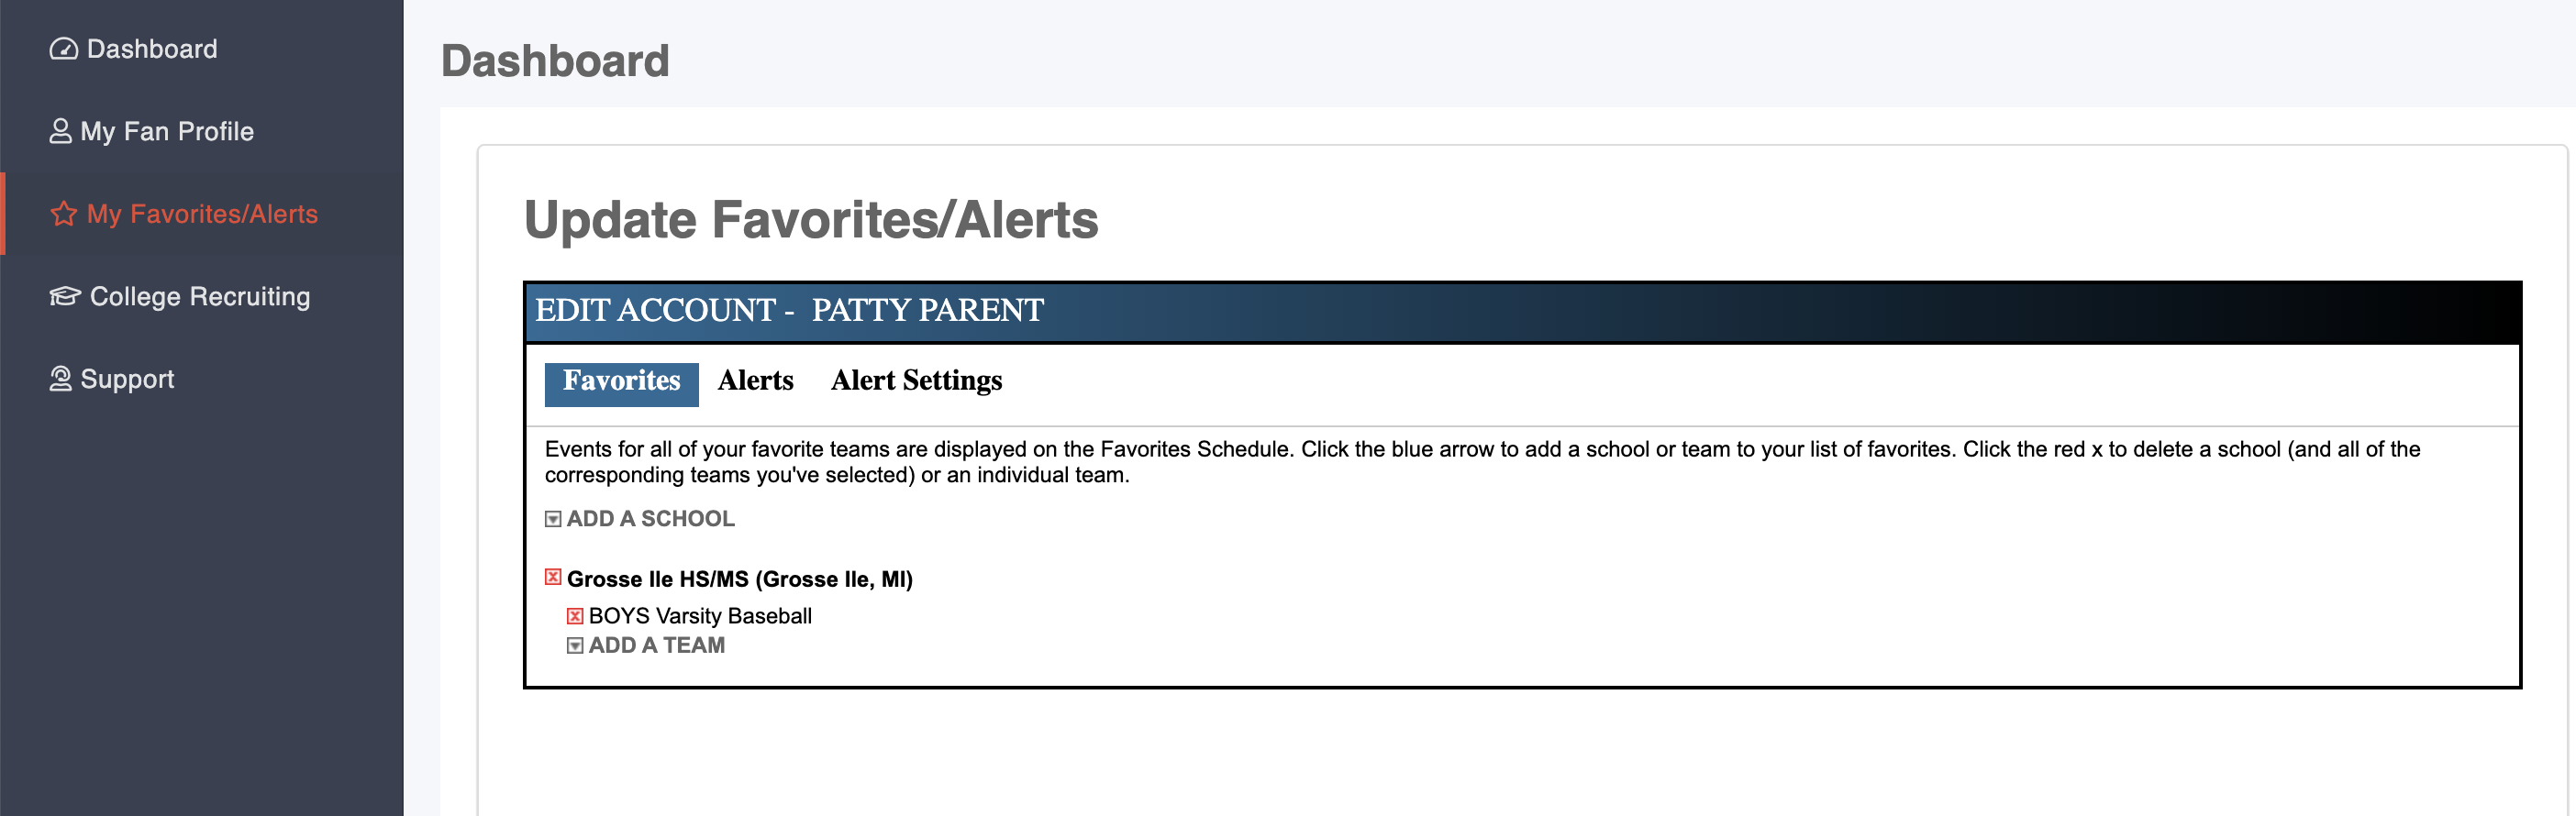The image size is (2576, 816).
Task: Delete Grosse Ile HS/MS using its red x
Action: tap(553, 577)
